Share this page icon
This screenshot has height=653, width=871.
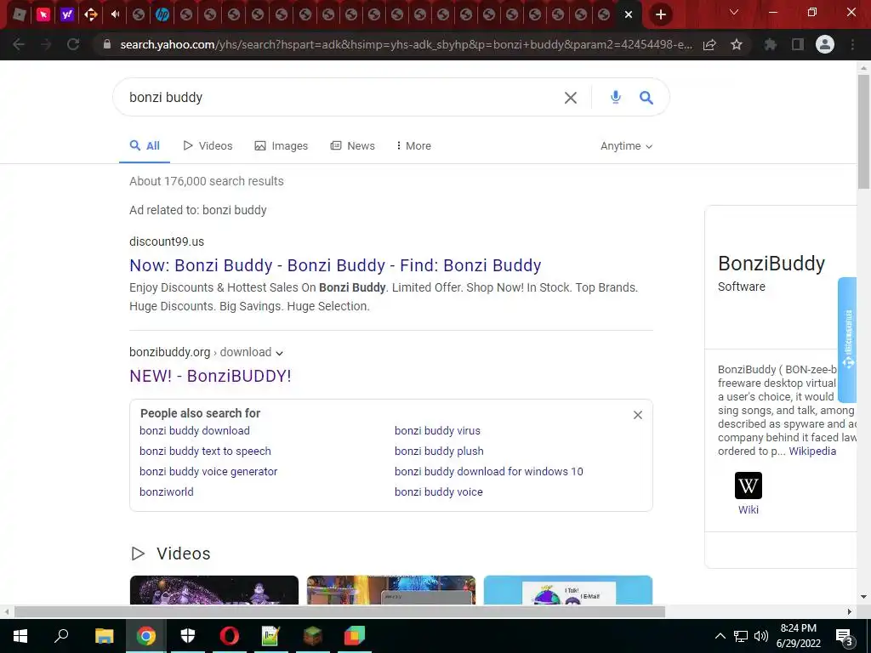[x=709, y=44]
